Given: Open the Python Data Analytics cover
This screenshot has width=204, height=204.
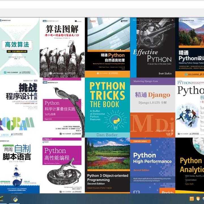Looking at the screenshot, I should (190, 166).
